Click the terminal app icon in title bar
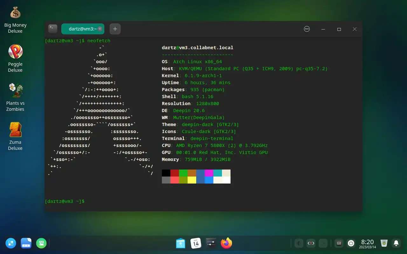 tap(53, 29)
